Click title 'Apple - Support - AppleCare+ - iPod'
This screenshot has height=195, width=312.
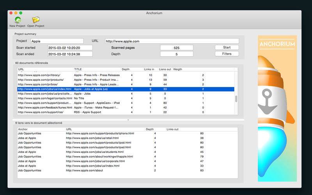click(97, 103)
